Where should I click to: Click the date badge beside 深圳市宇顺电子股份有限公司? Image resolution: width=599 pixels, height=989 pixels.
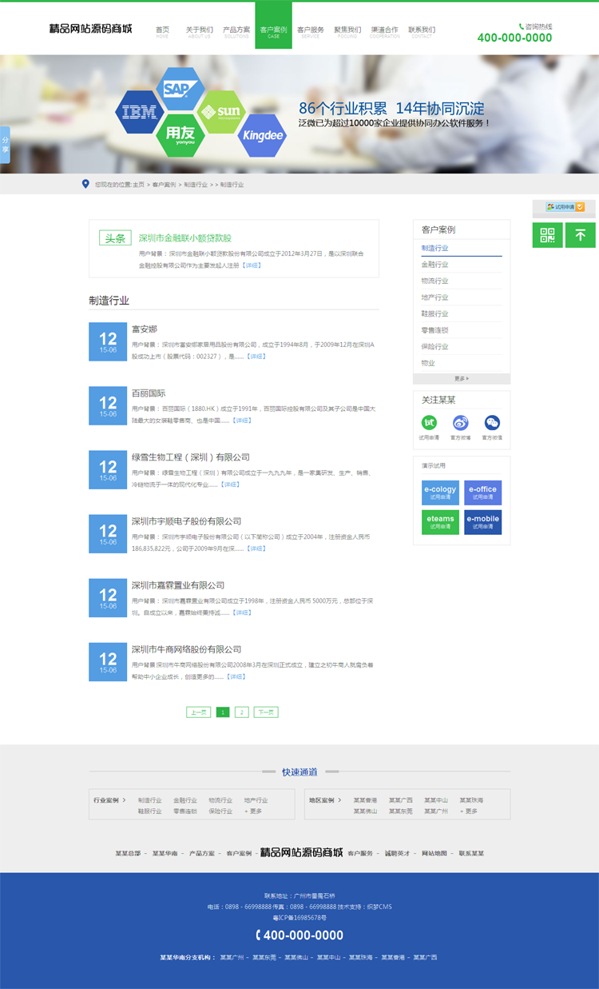tap(108, 534)
